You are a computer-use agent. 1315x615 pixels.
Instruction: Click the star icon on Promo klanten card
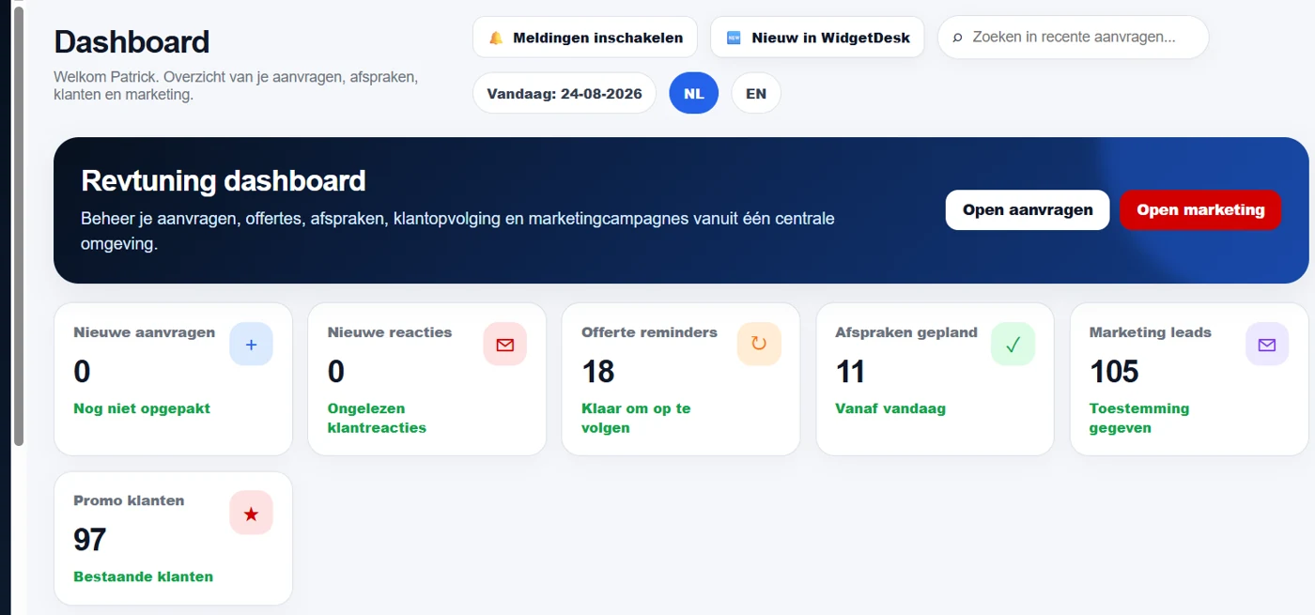(x=251, y=514)
